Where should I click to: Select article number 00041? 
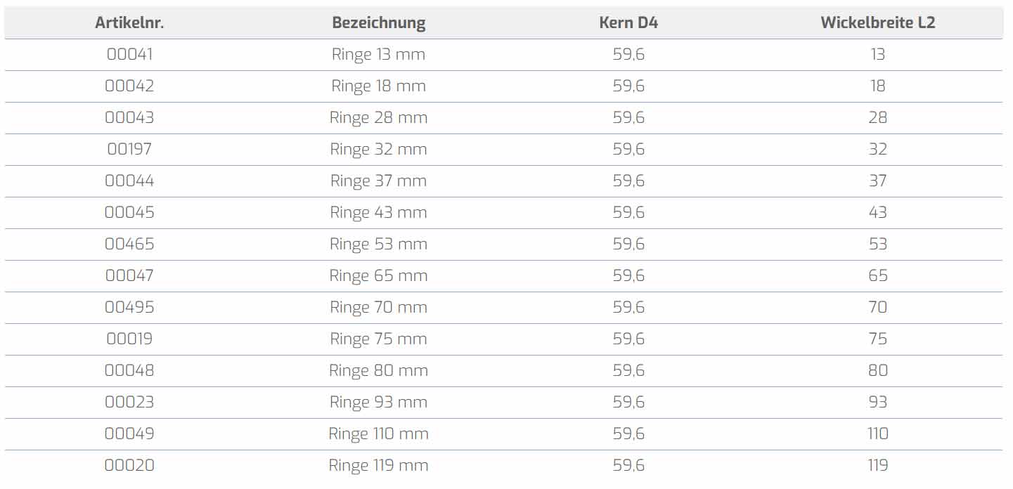(x=129, y=54)
